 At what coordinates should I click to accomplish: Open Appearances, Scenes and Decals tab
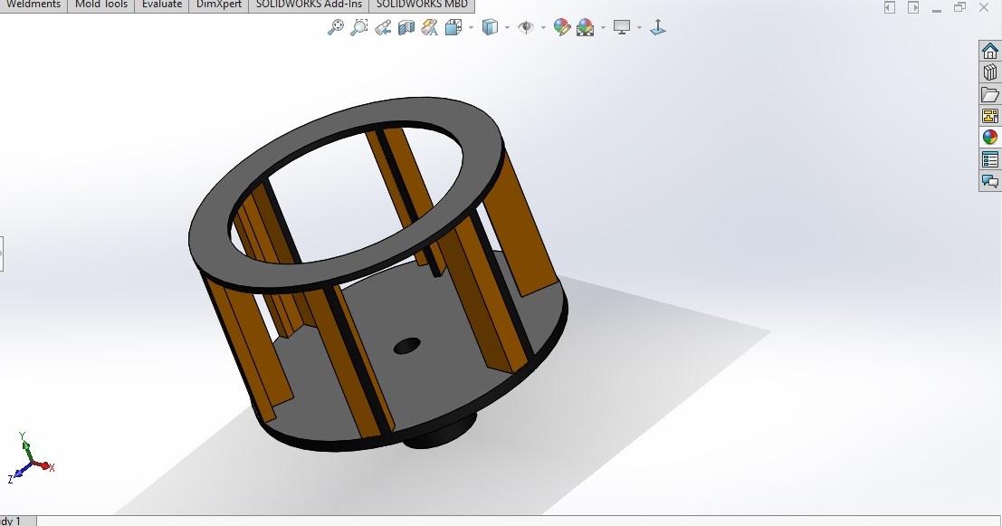tap(990, 138)
